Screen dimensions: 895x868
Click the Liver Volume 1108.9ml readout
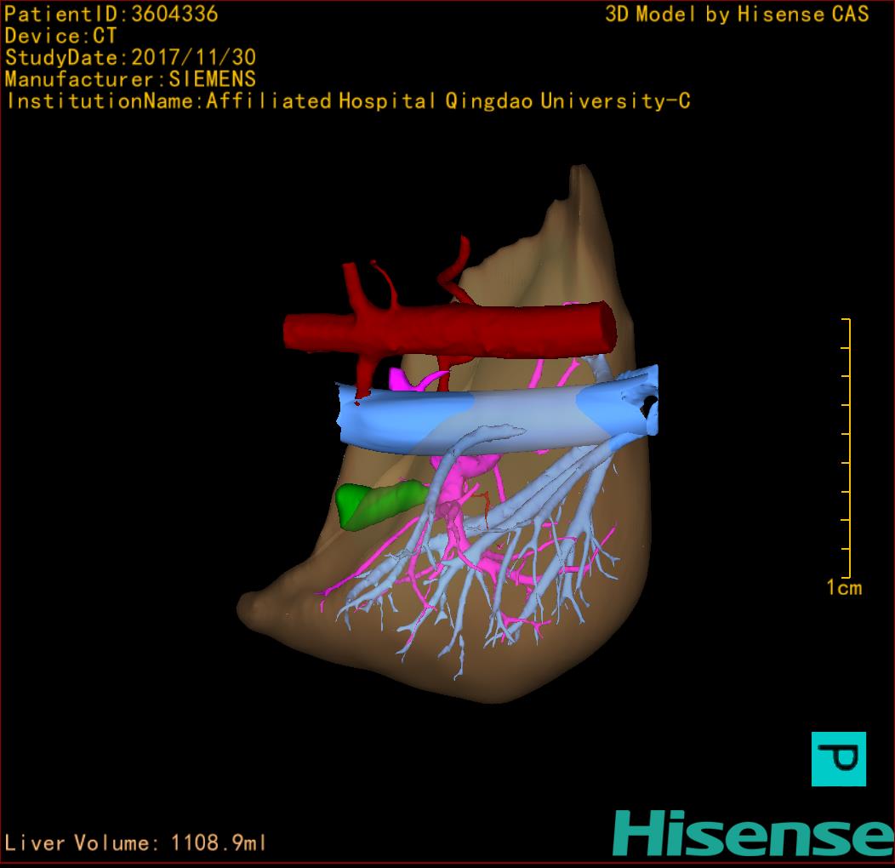coord(136,843)
